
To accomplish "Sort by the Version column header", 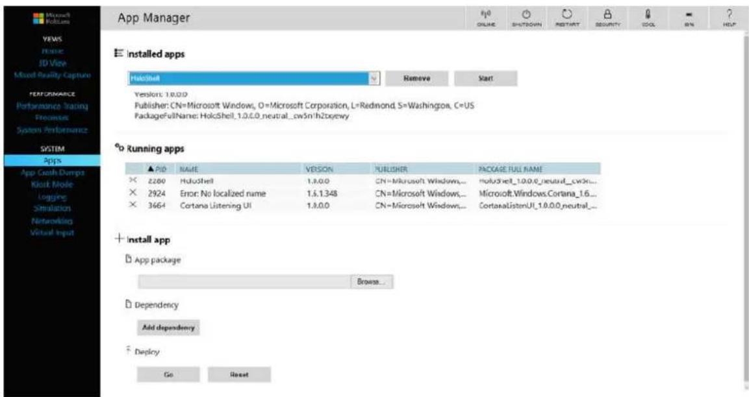I will point(320,169).
